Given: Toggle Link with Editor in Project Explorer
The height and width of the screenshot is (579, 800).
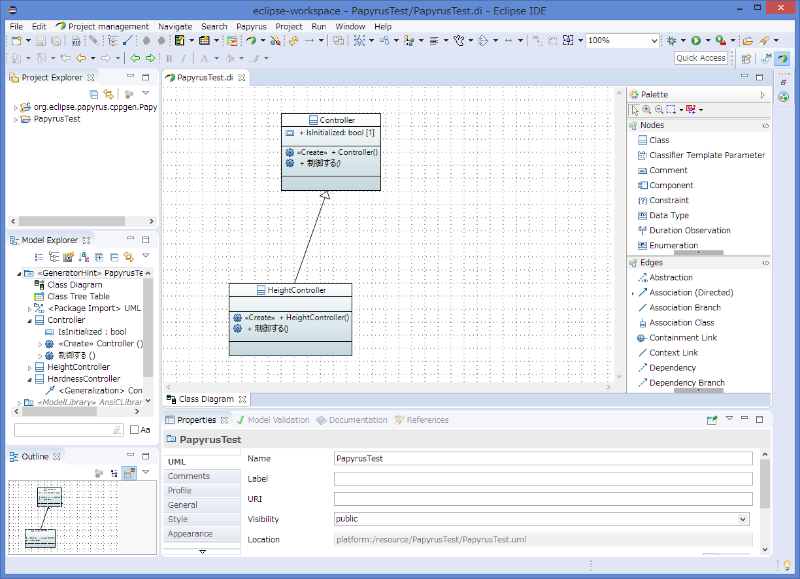Looking at the screenshot, I should [108, 94].
